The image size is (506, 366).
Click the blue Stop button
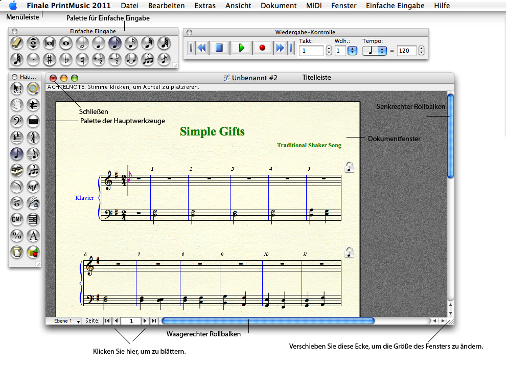(219, 48)
